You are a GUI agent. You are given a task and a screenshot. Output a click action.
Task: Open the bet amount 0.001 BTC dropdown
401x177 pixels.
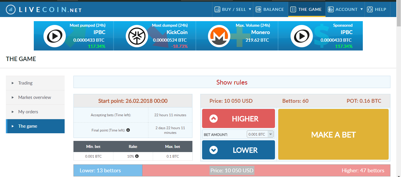pyautogui.click(x=260, y=134)
